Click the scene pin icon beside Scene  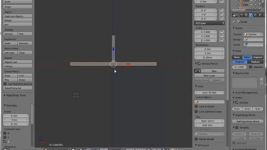click(x=234, y=22)
